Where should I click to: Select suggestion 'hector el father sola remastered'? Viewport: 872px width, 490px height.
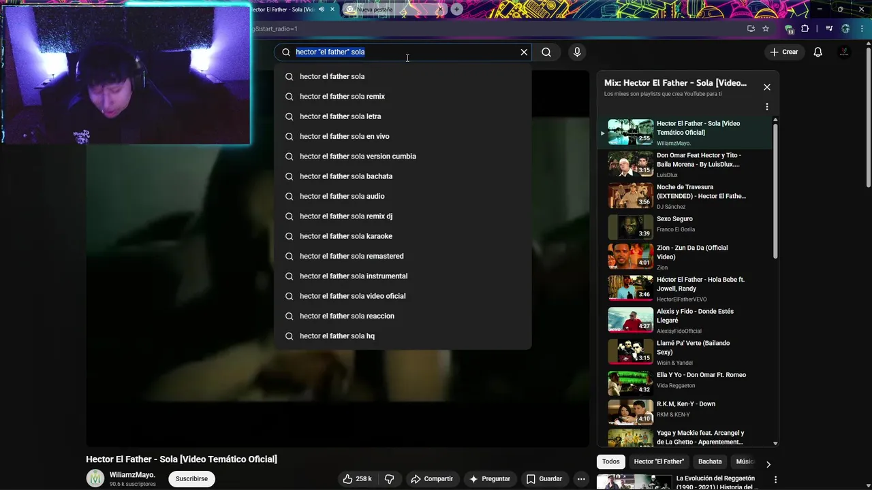pyautogui.click(x=403, y=256)
